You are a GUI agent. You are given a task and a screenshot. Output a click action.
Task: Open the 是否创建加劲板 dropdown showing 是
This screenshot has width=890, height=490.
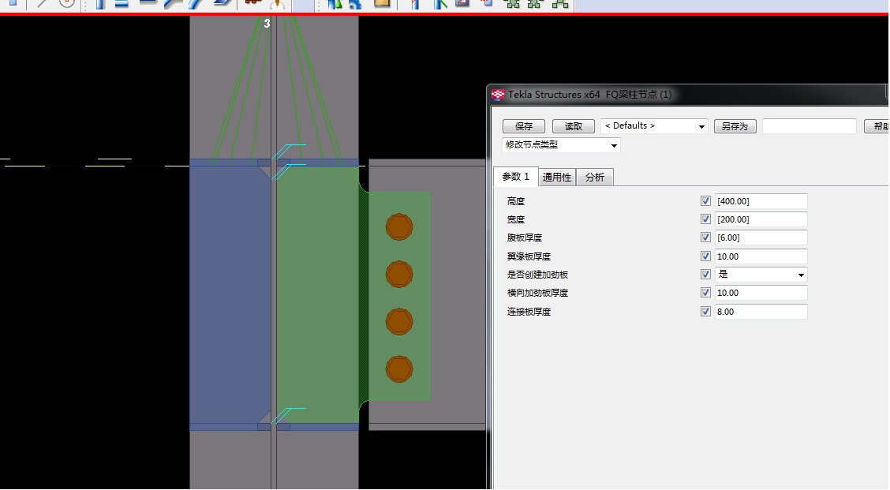[x=761, y=275]
